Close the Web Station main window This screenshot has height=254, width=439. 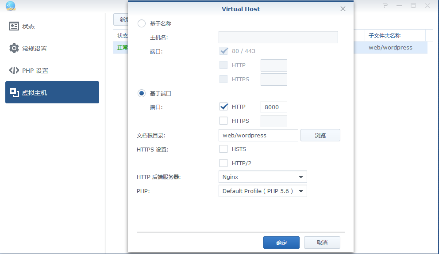tap(427, 6)
